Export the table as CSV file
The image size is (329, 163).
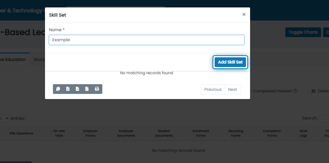coord(77,89)
